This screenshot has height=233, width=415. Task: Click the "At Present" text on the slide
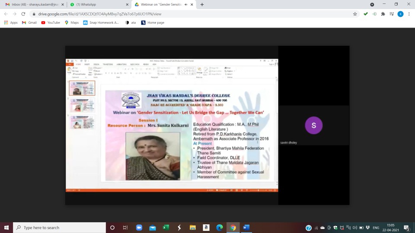click(x=202, y=143)
